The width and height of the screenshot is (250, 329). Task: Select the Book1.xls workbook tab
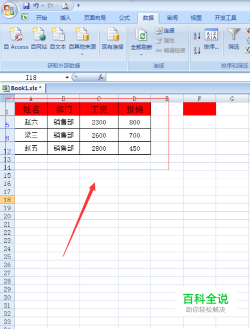point(22,88)
